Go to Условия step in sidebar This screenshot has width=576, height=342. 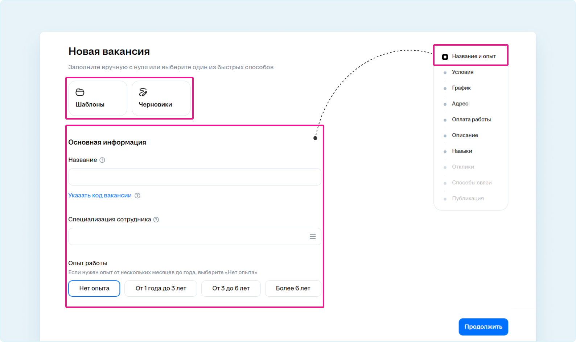coord(462,72)
